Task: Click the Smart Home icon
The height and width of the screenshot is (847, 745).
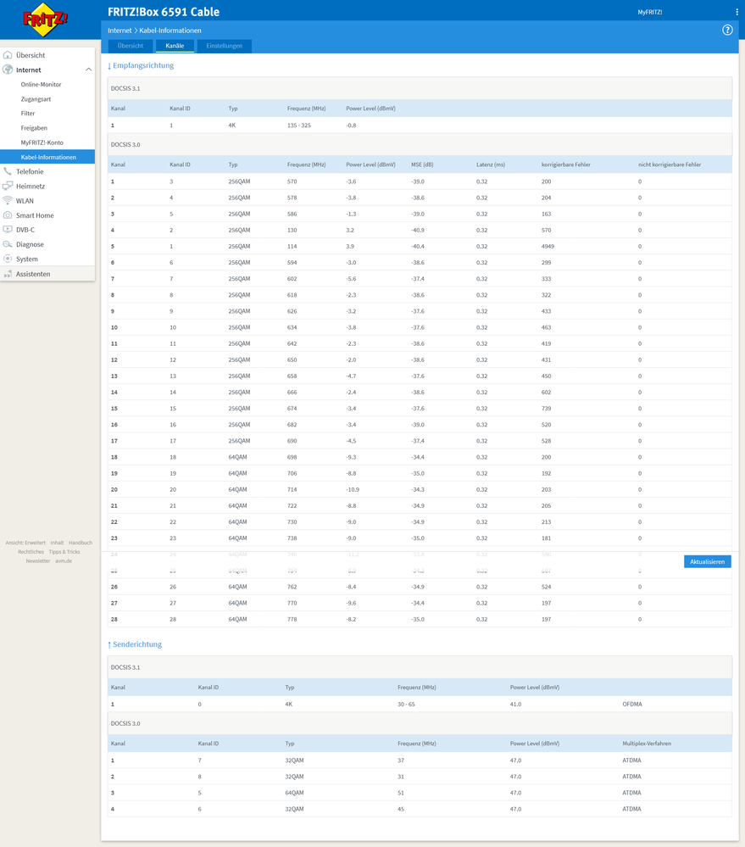Action: 8,215
